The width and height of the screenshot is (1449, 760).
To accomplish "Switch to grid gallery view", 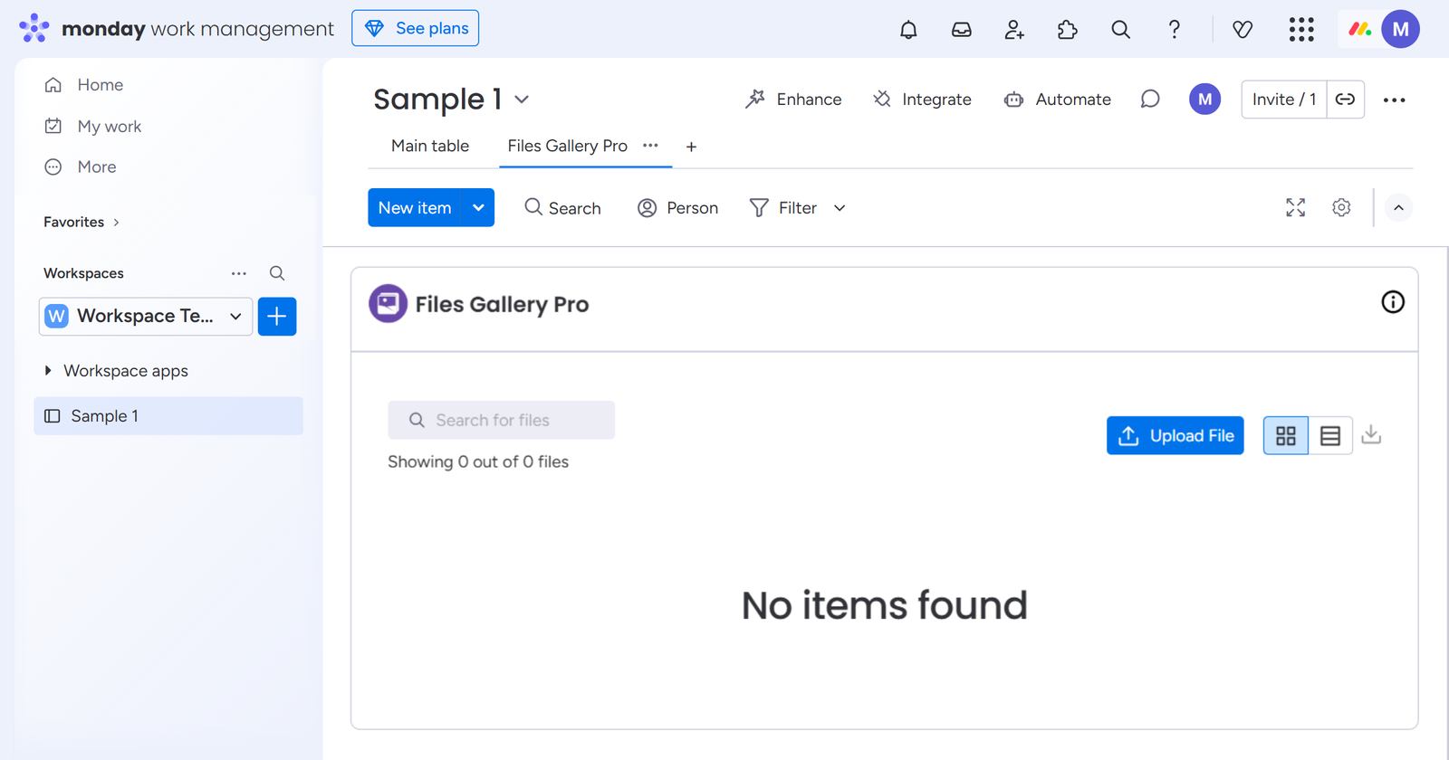I will [1286, 436].
